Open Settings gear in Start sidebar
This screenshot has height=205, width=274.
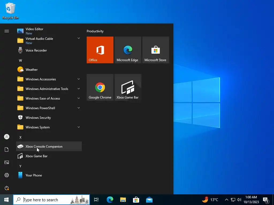(7, 175)
